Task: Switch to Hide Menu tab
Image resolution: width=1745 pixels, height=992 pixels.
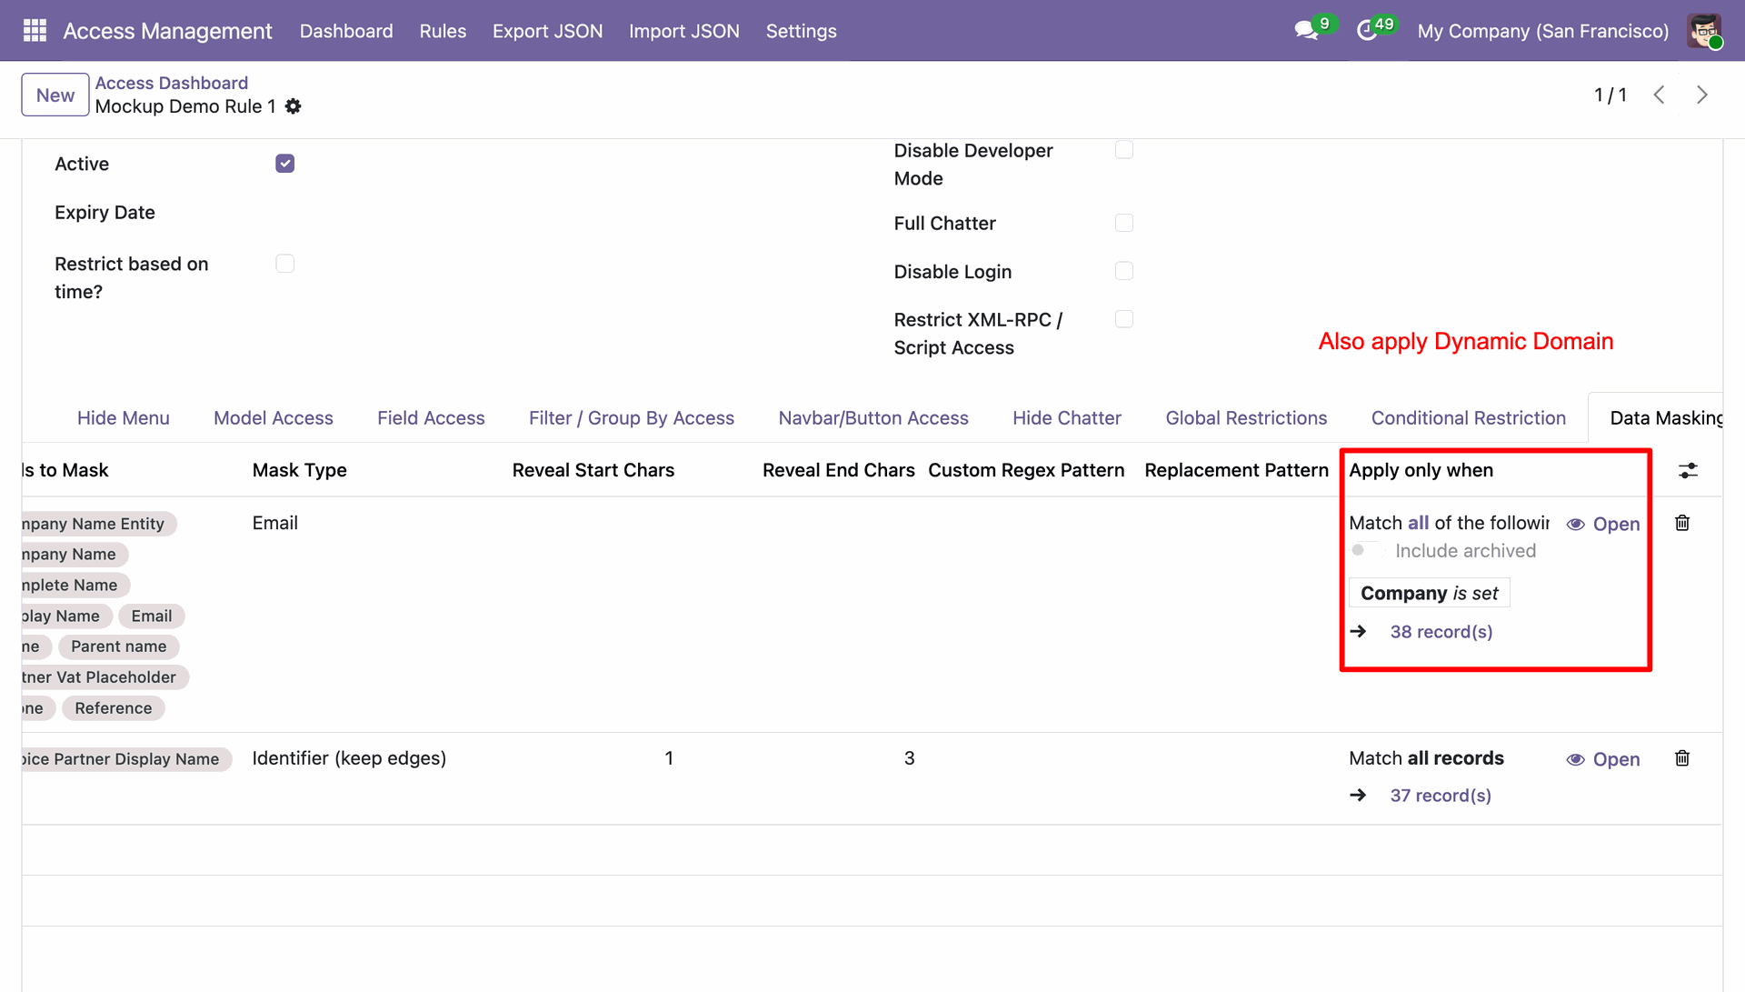Action: tap(124, 418)
